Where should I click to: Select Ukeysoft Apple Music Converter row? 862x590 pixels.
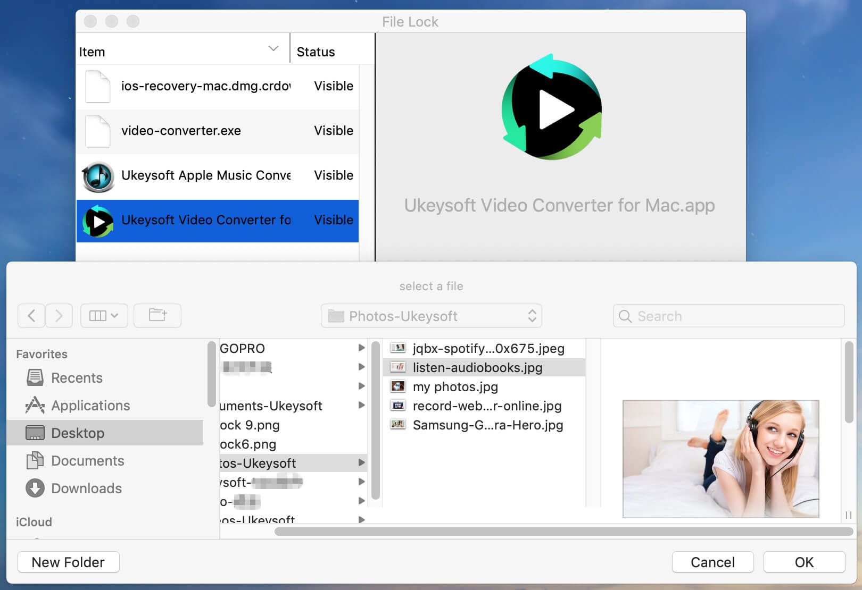218,175
